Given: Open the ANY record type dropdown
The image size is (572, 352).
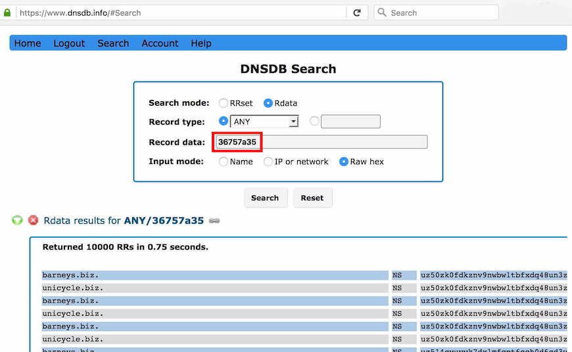Looking at the screenshot, I should [264, 121].
